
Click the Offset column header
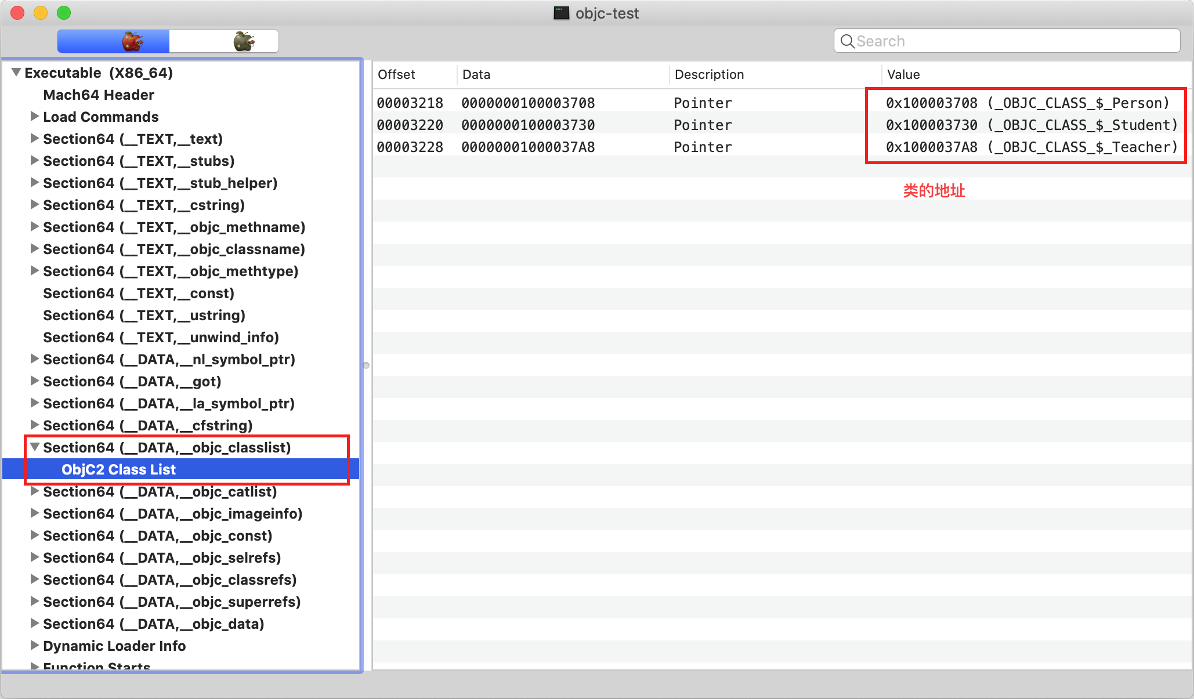(x=397, y=74)
